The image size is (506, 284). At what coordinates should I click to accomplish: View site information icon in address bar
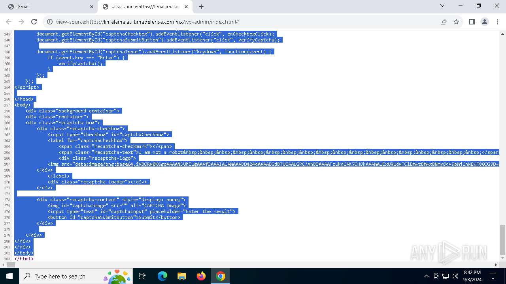[50, 22]
